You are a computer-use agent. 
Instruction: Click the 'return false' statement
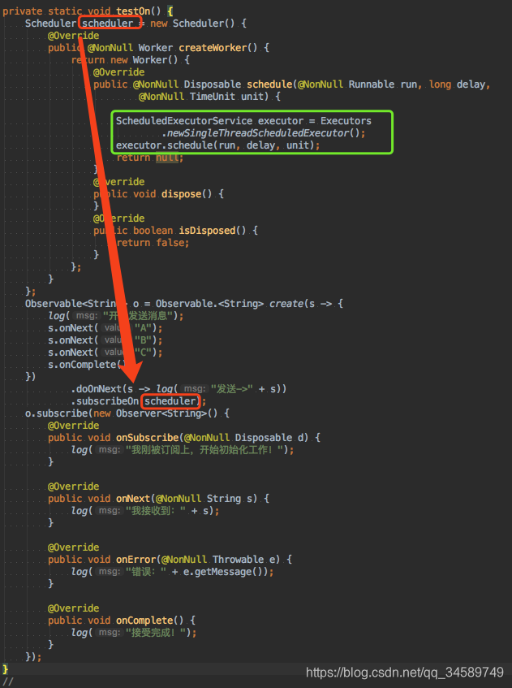pos(150,243)
